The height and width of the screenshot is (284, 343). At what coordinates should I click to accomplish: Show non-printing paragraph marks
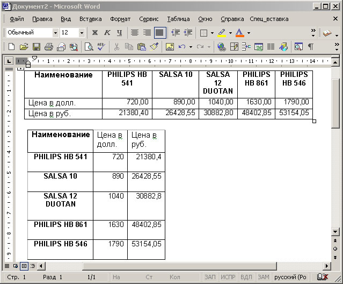311,47
